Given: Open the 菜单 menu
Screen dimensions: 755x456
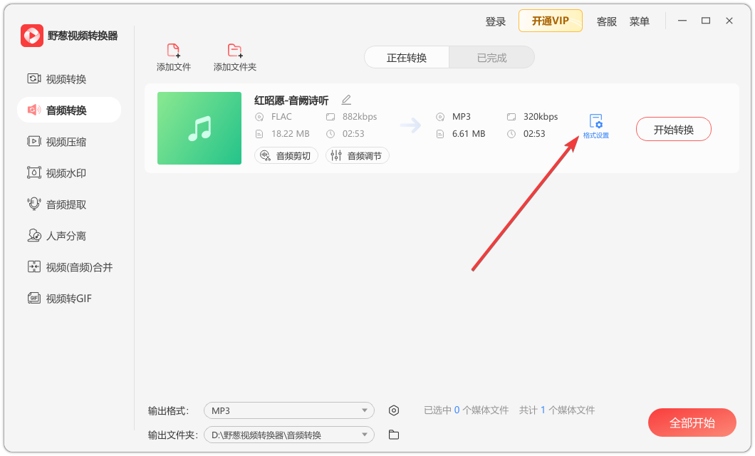Looking at the screenshot, I should click(640, 21).
